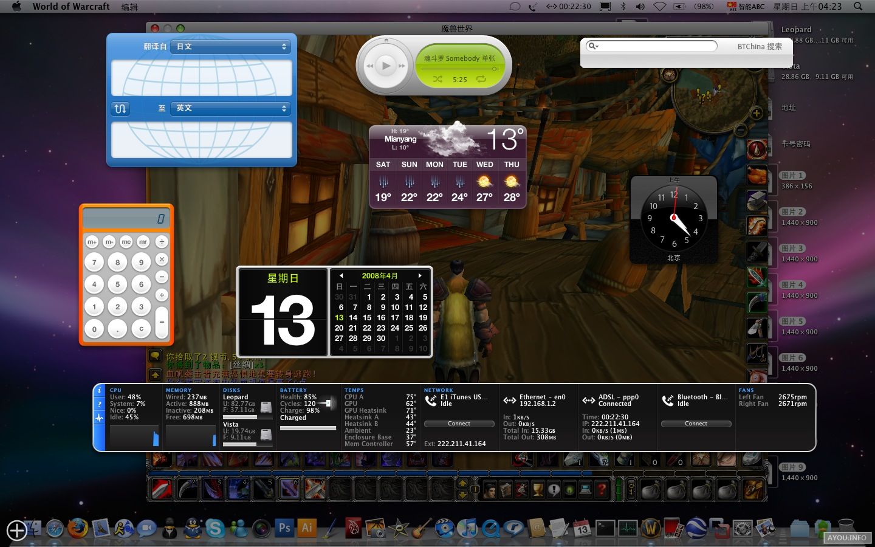Go to previous month in calendar widget
The height and width of the screenshot is (547, 875).
pos(341,276)
